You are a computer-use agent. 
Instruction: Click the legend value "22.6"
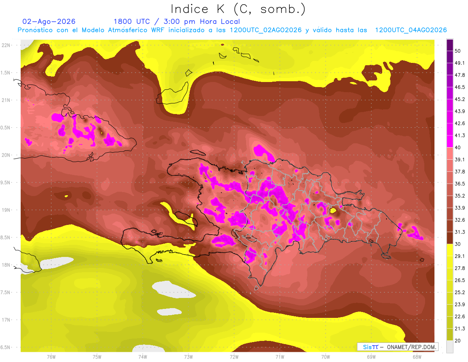460,316
